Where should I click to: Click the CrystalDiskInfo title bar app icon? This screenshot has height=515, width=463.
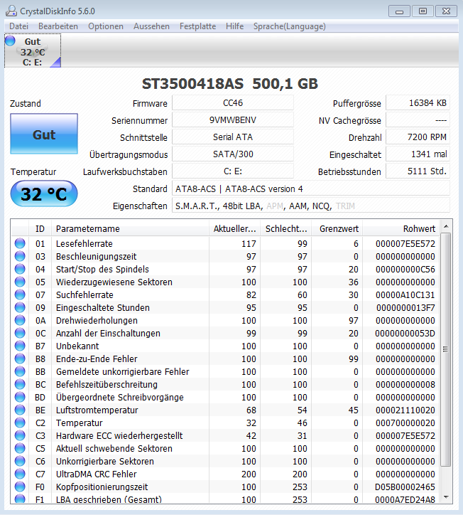(11, 11)
